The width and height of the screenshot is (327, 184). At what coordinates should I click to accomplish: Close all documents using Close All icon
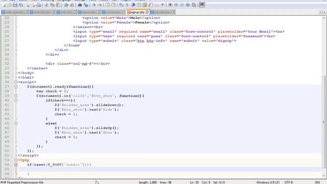click(x=33, y=5)
